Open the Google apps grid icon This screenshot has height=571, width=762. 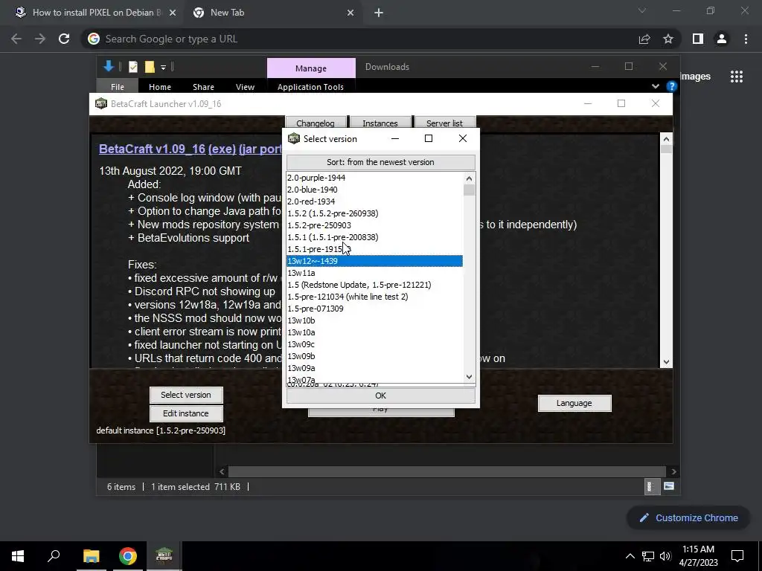pos(737,77)
